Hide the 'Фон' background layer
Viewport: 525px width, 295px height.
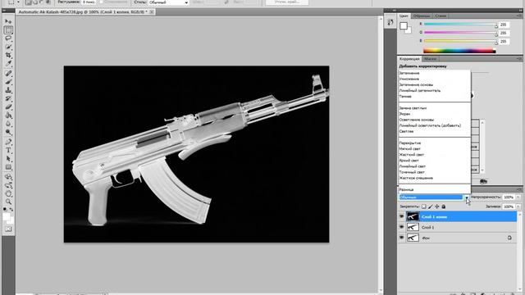coord(401,238)
